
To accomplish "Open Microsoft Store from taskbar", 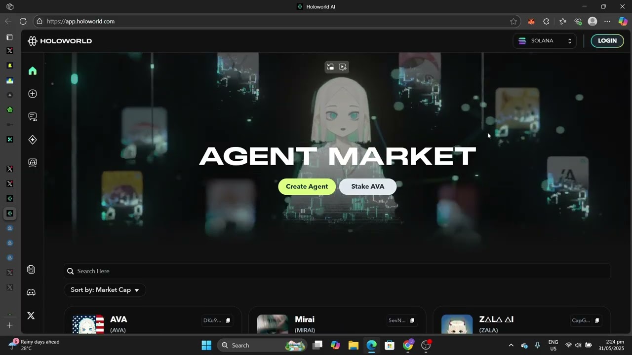I will (x=390, y=345).
